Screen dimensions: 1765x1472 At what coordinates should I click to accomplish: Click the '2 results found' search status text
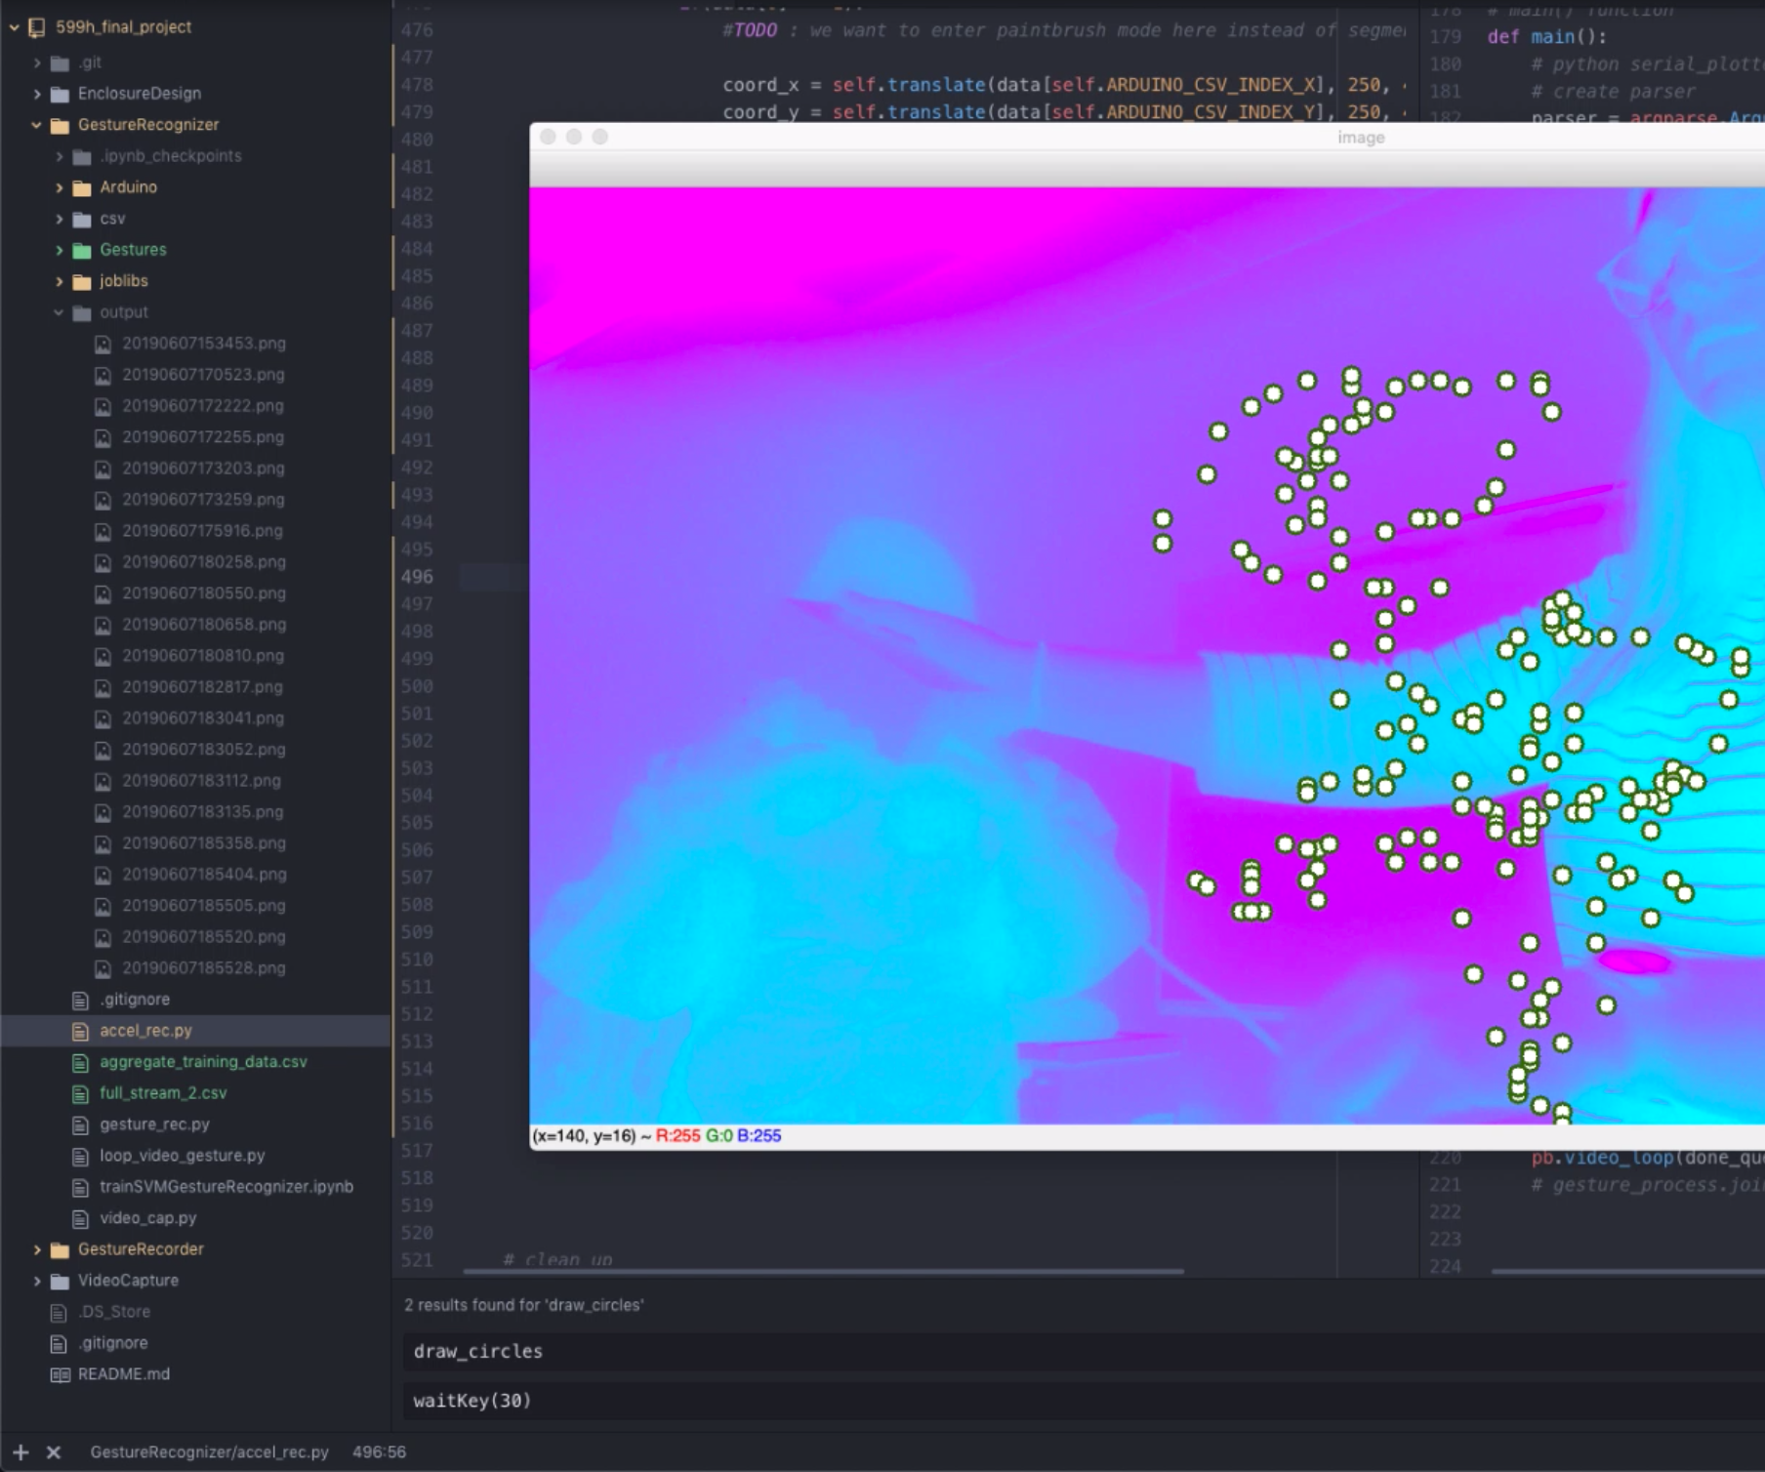click(524, 1305)
